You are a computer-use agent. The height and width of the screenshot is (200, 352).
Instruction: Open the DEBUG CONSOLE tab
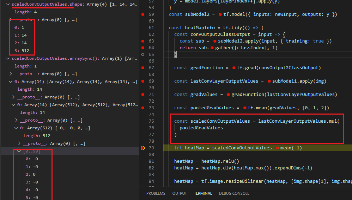coord(234,193)
